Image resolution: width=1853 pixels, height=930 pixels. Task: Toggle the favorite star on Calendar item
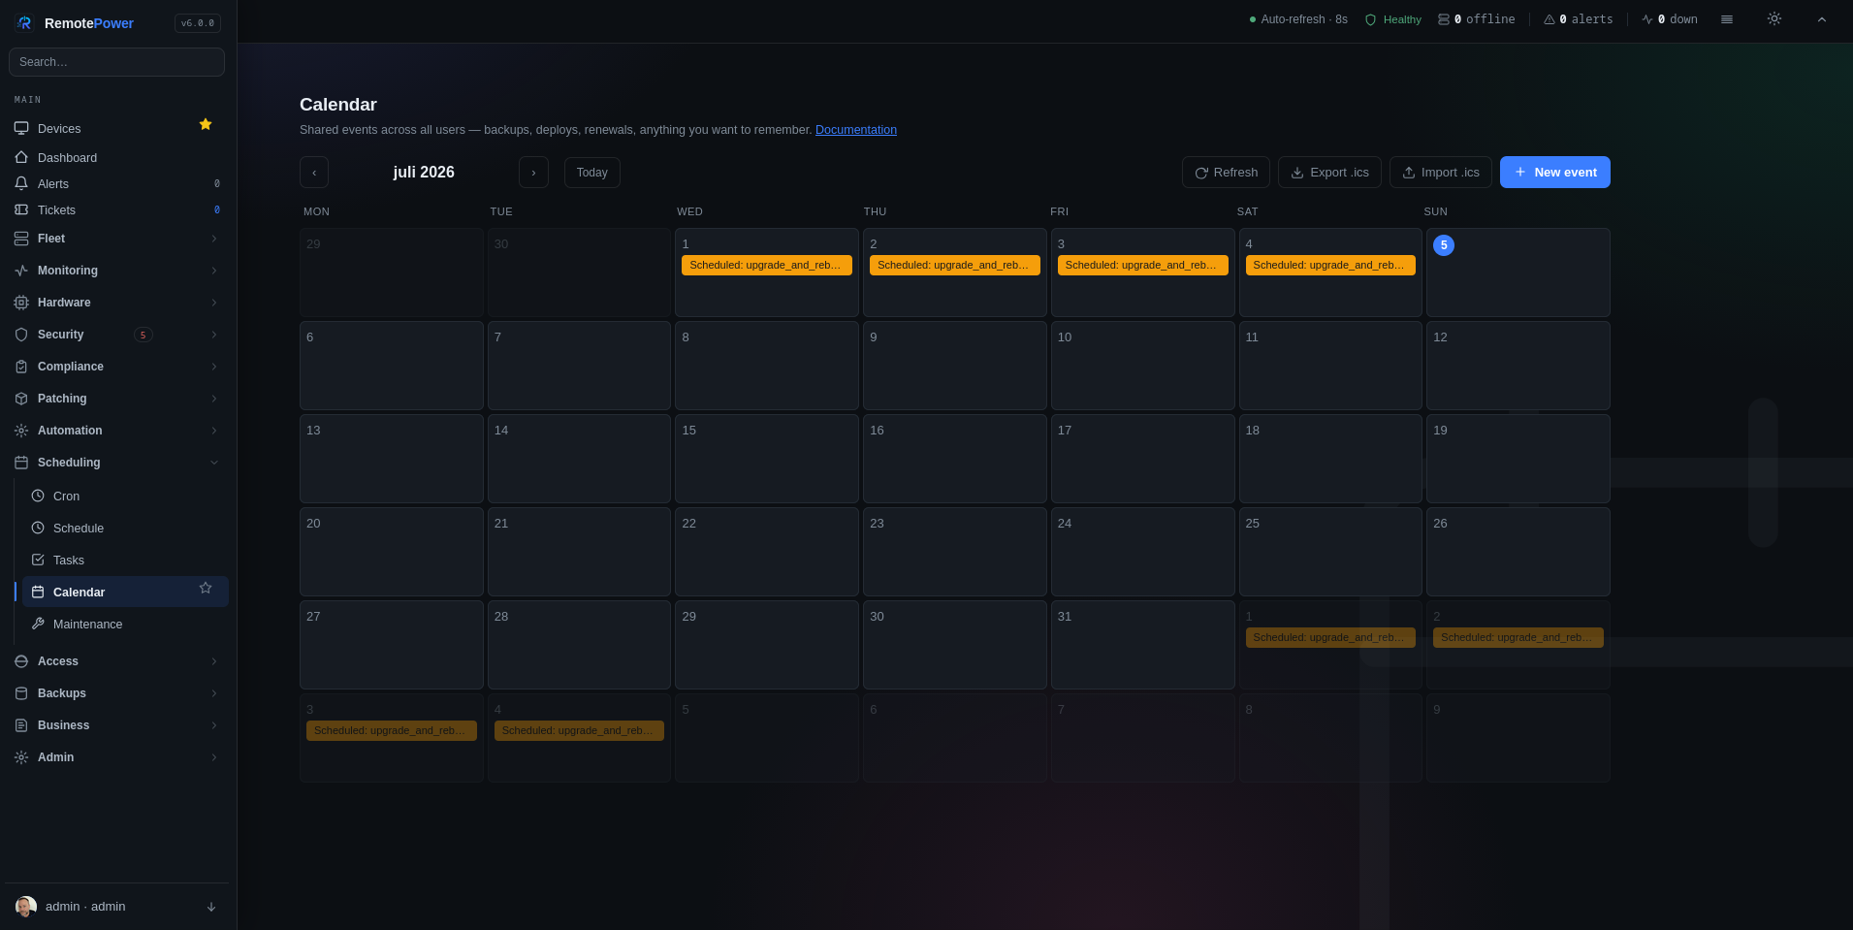pos(206,588)
